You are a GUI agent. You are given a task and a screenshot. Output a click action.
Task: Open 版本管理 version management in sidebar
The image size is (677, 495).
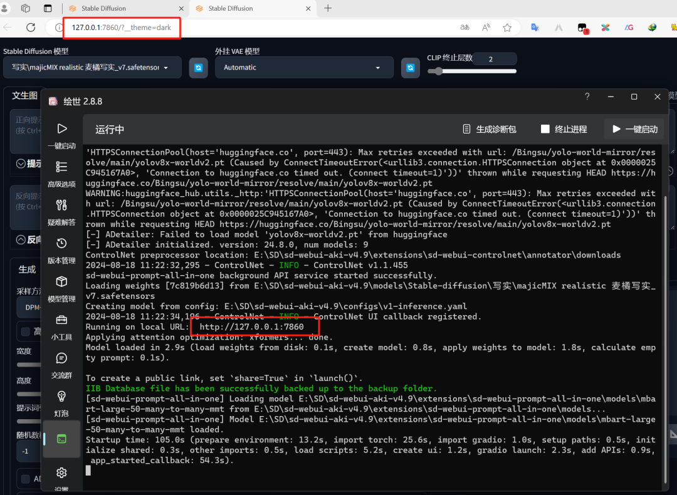(61, 250)
